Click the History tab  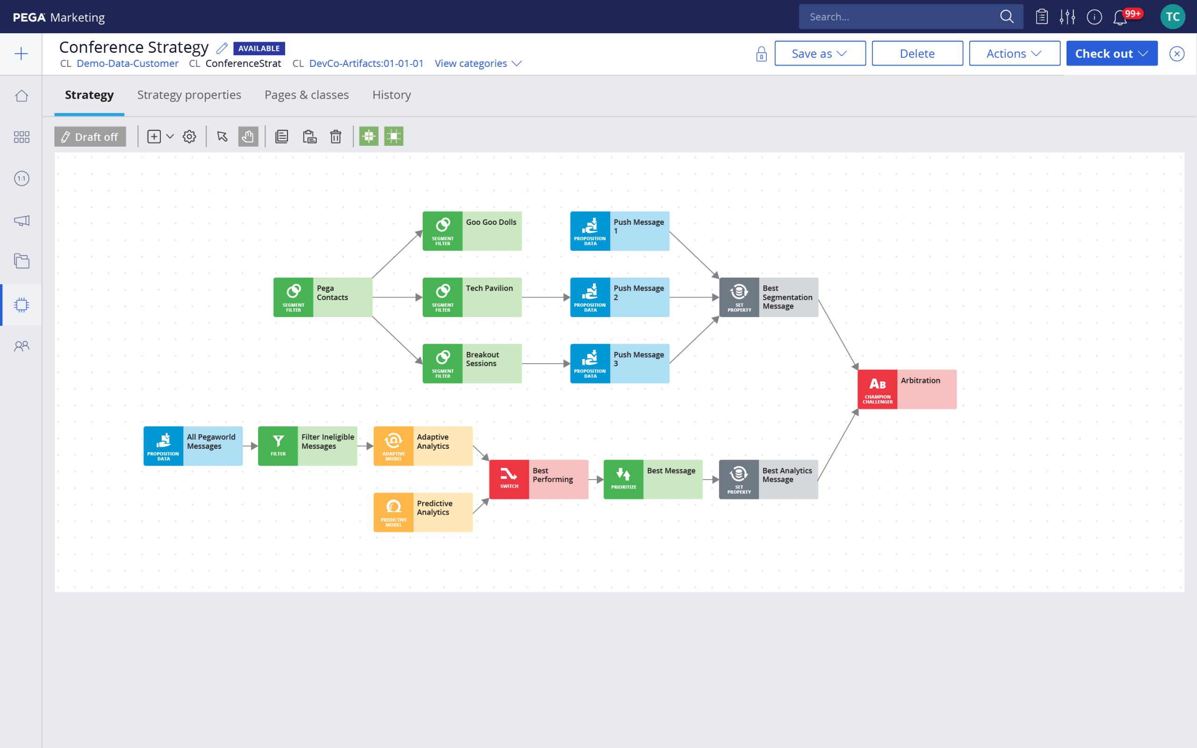point(391,95)
